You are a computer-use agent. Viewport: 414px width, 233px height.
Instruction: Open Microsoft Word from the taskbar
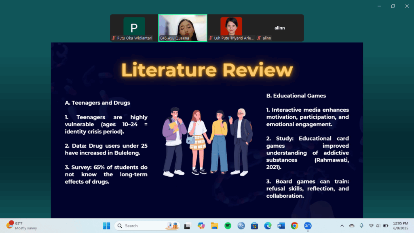281,226
